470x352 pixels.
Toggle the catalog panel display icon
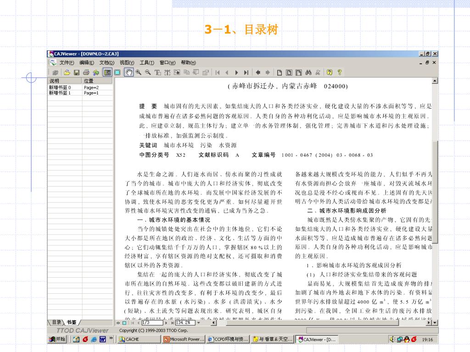(x=107, y=72)
